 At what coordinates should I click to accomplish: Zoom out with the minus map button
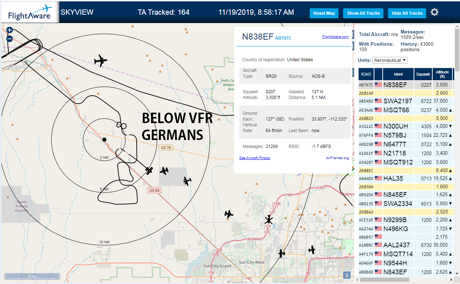(10, 39)
